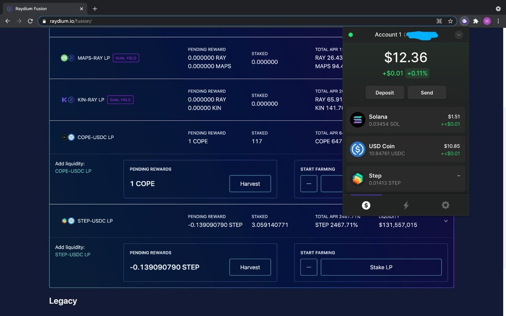
Task: Select the wallet balances dollar tab
Action: [x=366, y=205]
